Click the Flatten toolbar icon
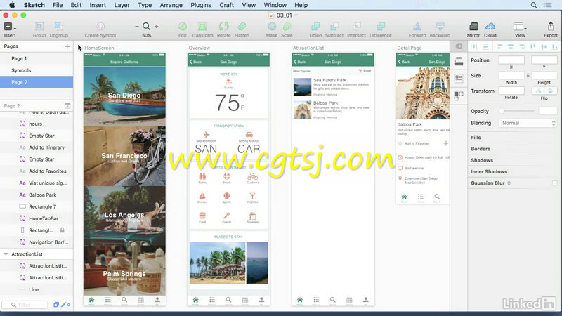This screenshot has height=316, width=562. [x=242, y=27]
